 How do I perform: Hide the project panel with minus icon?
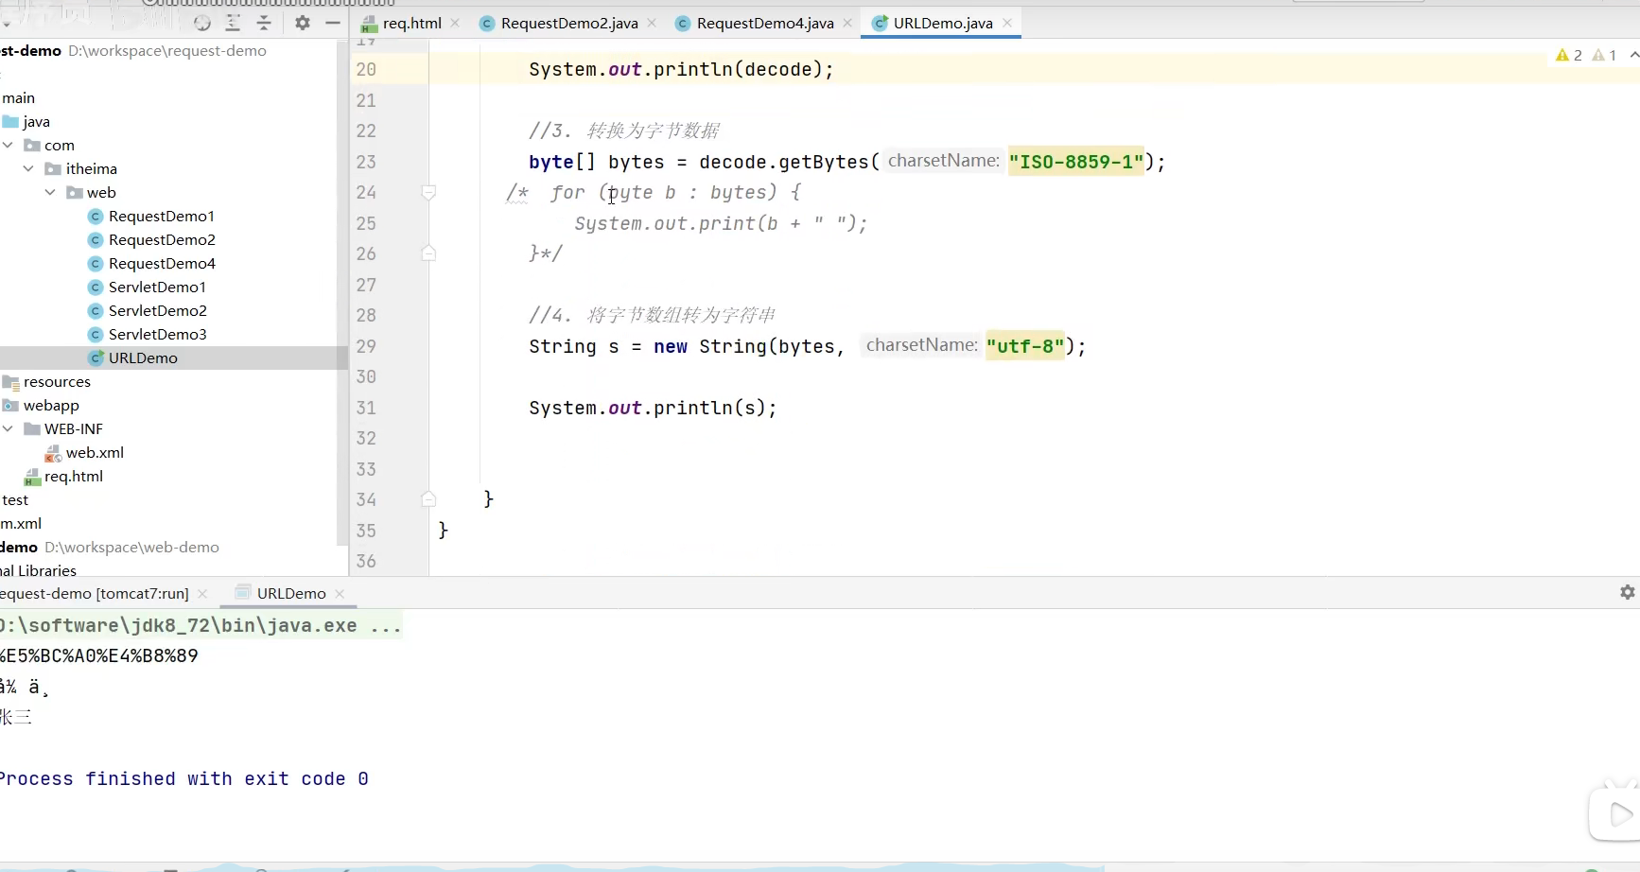[333, 23]
